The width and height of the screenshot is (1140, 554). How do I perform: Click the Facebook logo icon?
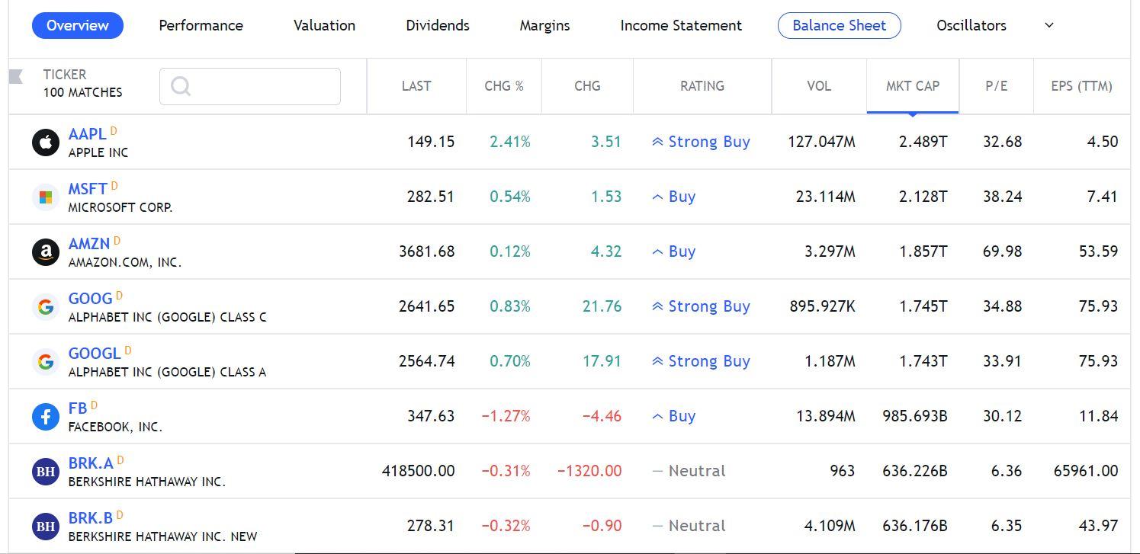tap(46, 417)
